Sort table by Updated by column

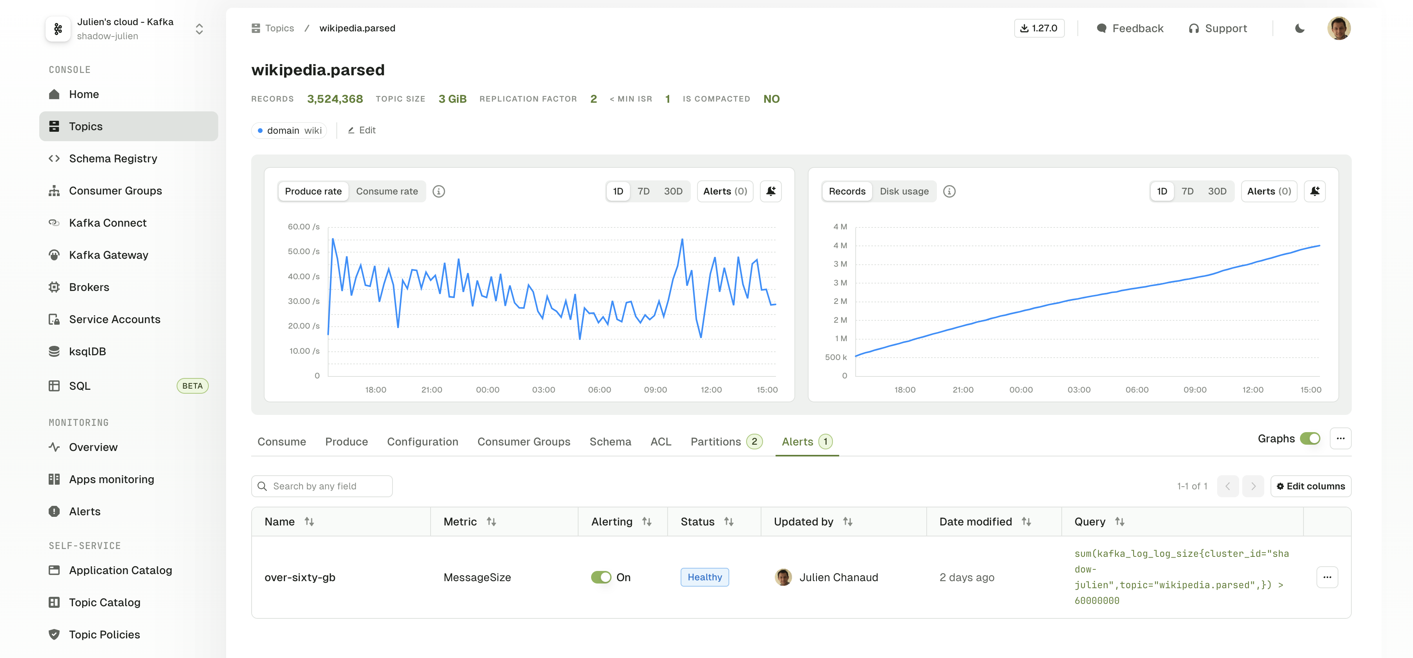(x=847, y=522)
